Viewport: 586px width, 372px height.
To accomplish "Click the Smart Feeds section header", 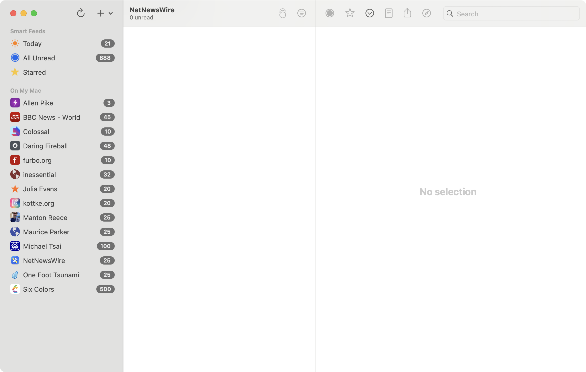I will point(28,31).
